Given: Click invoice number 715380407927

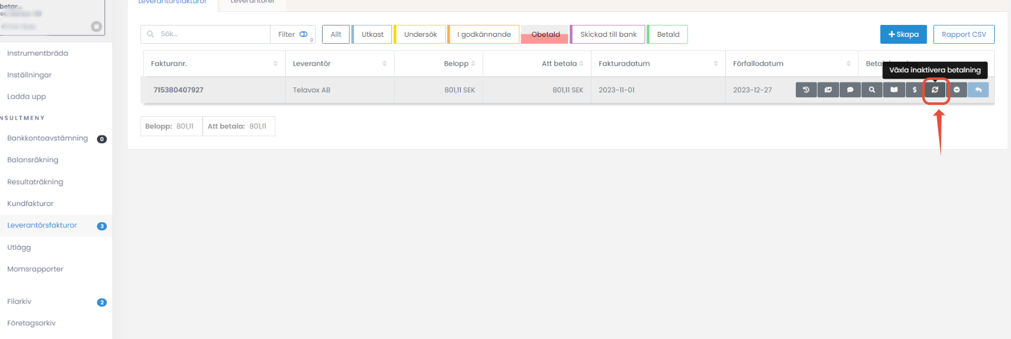Looking at the screenshot, I should tap(178, 90).
